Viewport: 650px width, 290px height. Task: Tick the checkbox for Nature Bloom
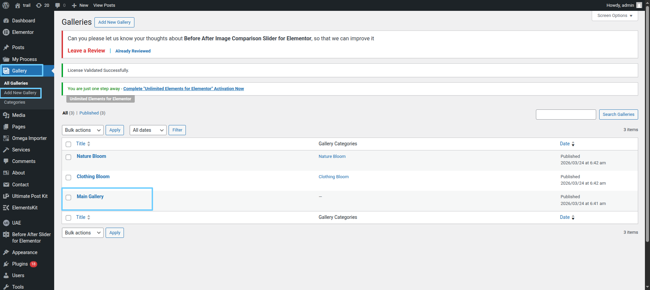[x=68, y=157]
